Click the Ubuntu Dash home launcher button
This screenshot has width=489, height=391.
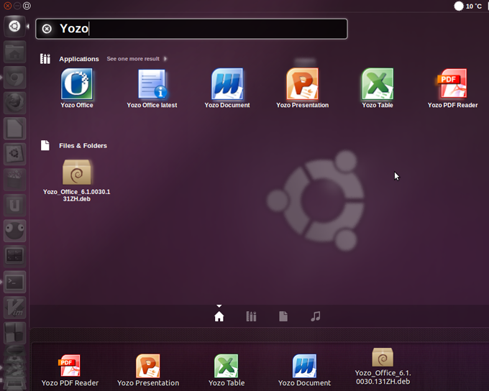tap(14, 26)
